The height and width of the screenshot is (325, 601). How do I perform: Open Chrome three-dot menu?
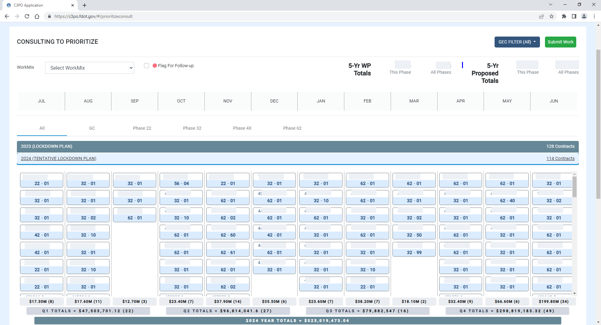coord(594,16)
